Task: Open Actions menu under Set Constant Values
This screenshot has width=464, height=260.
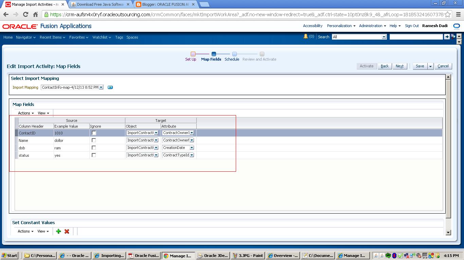Action: 25,231
